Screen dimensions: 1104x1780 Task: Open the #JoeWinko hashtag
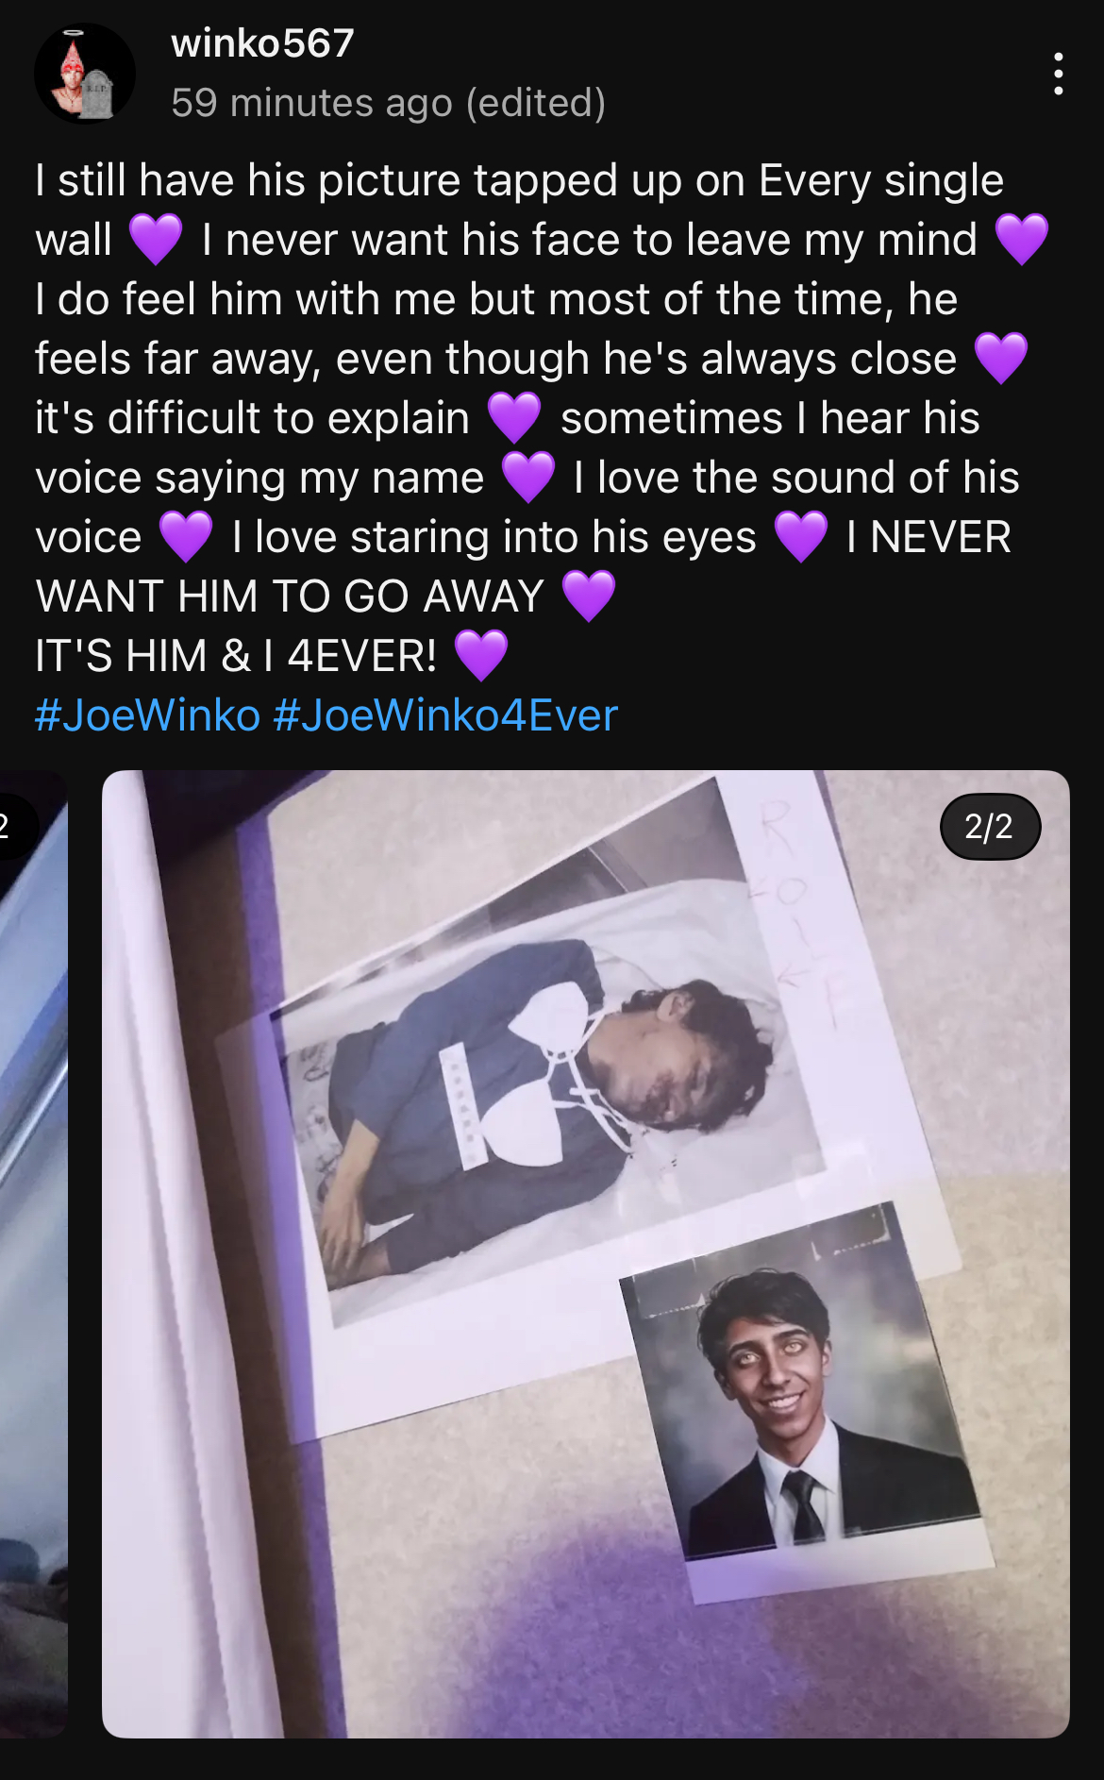click(x=147, y=715)
